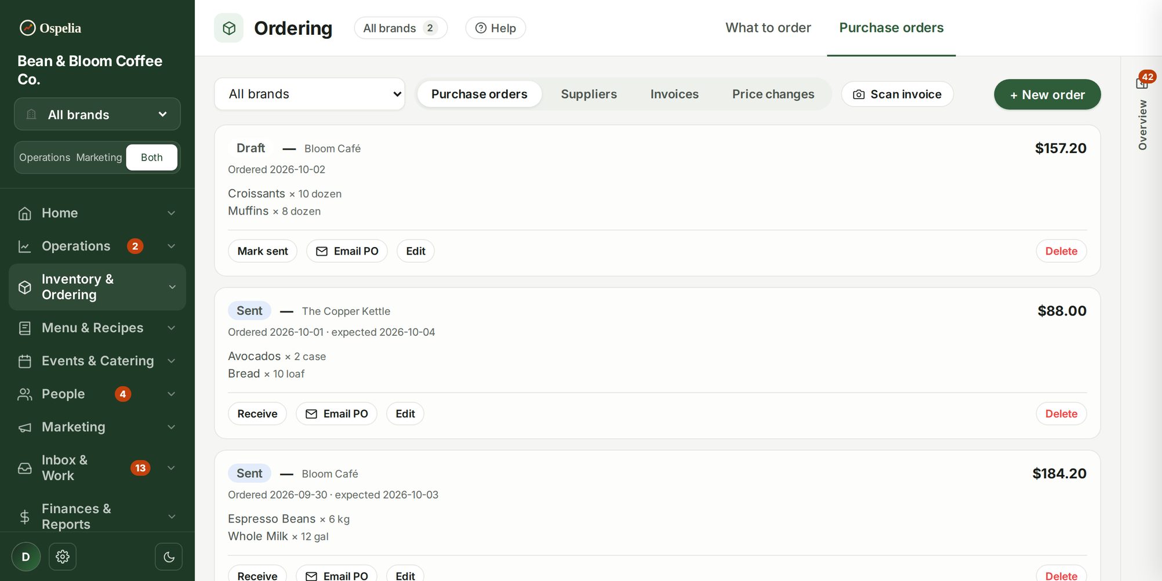Edit the $157.20 draft order
Viewport: 1162px width, 581px height.
pyautogui.click(x=415, y=251)
